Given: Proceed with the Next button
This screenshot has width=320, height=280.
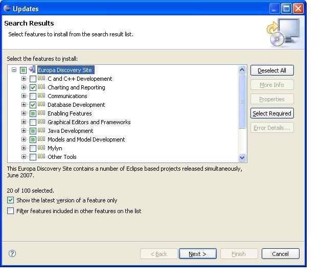Looking at the screenshot, I should click(197, 254).
